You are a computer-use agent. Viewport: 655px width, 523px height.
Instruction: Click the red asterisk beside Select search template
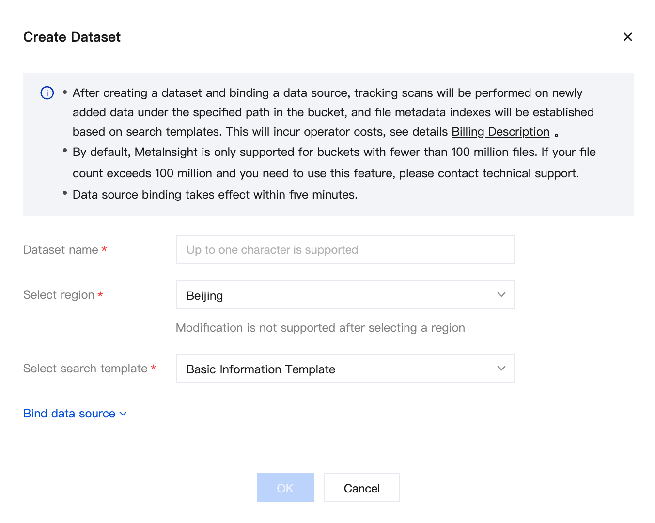pyautogui.click(x=153, y=368)
